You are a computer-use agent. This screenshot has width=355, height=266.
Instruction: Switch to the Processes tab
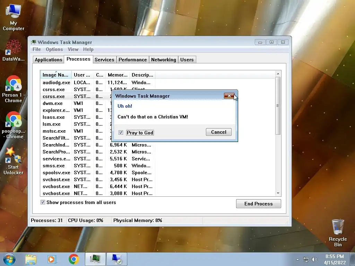78,59
